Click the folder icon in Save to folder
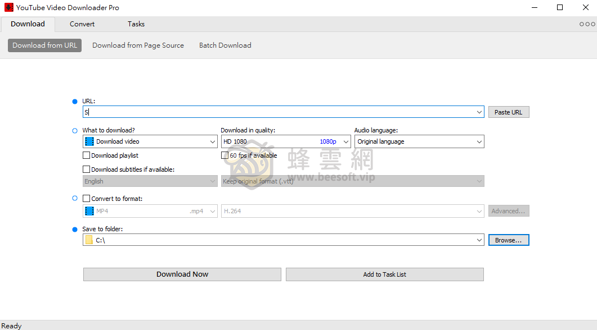Screen dimensions: 597x330 coord(89,240)
